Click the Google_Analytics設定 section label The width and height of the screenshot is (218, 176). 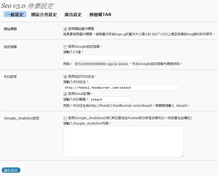[x=21, y=119]
